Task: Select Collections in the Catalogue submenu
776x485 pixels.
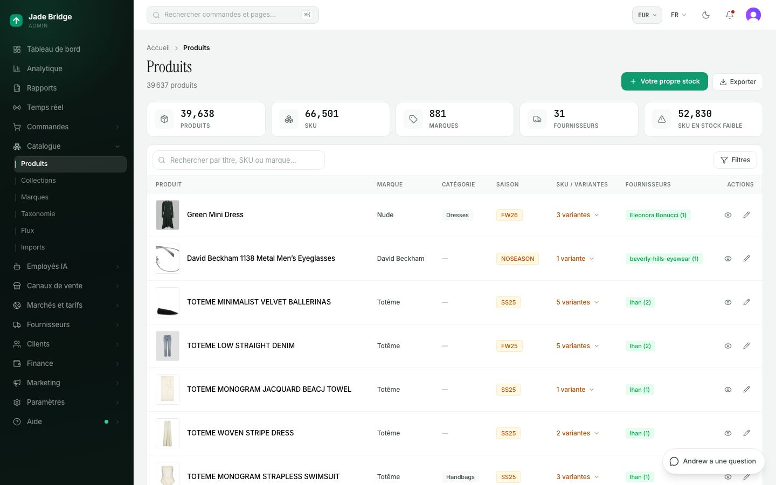Action: (x=70, y=181)
